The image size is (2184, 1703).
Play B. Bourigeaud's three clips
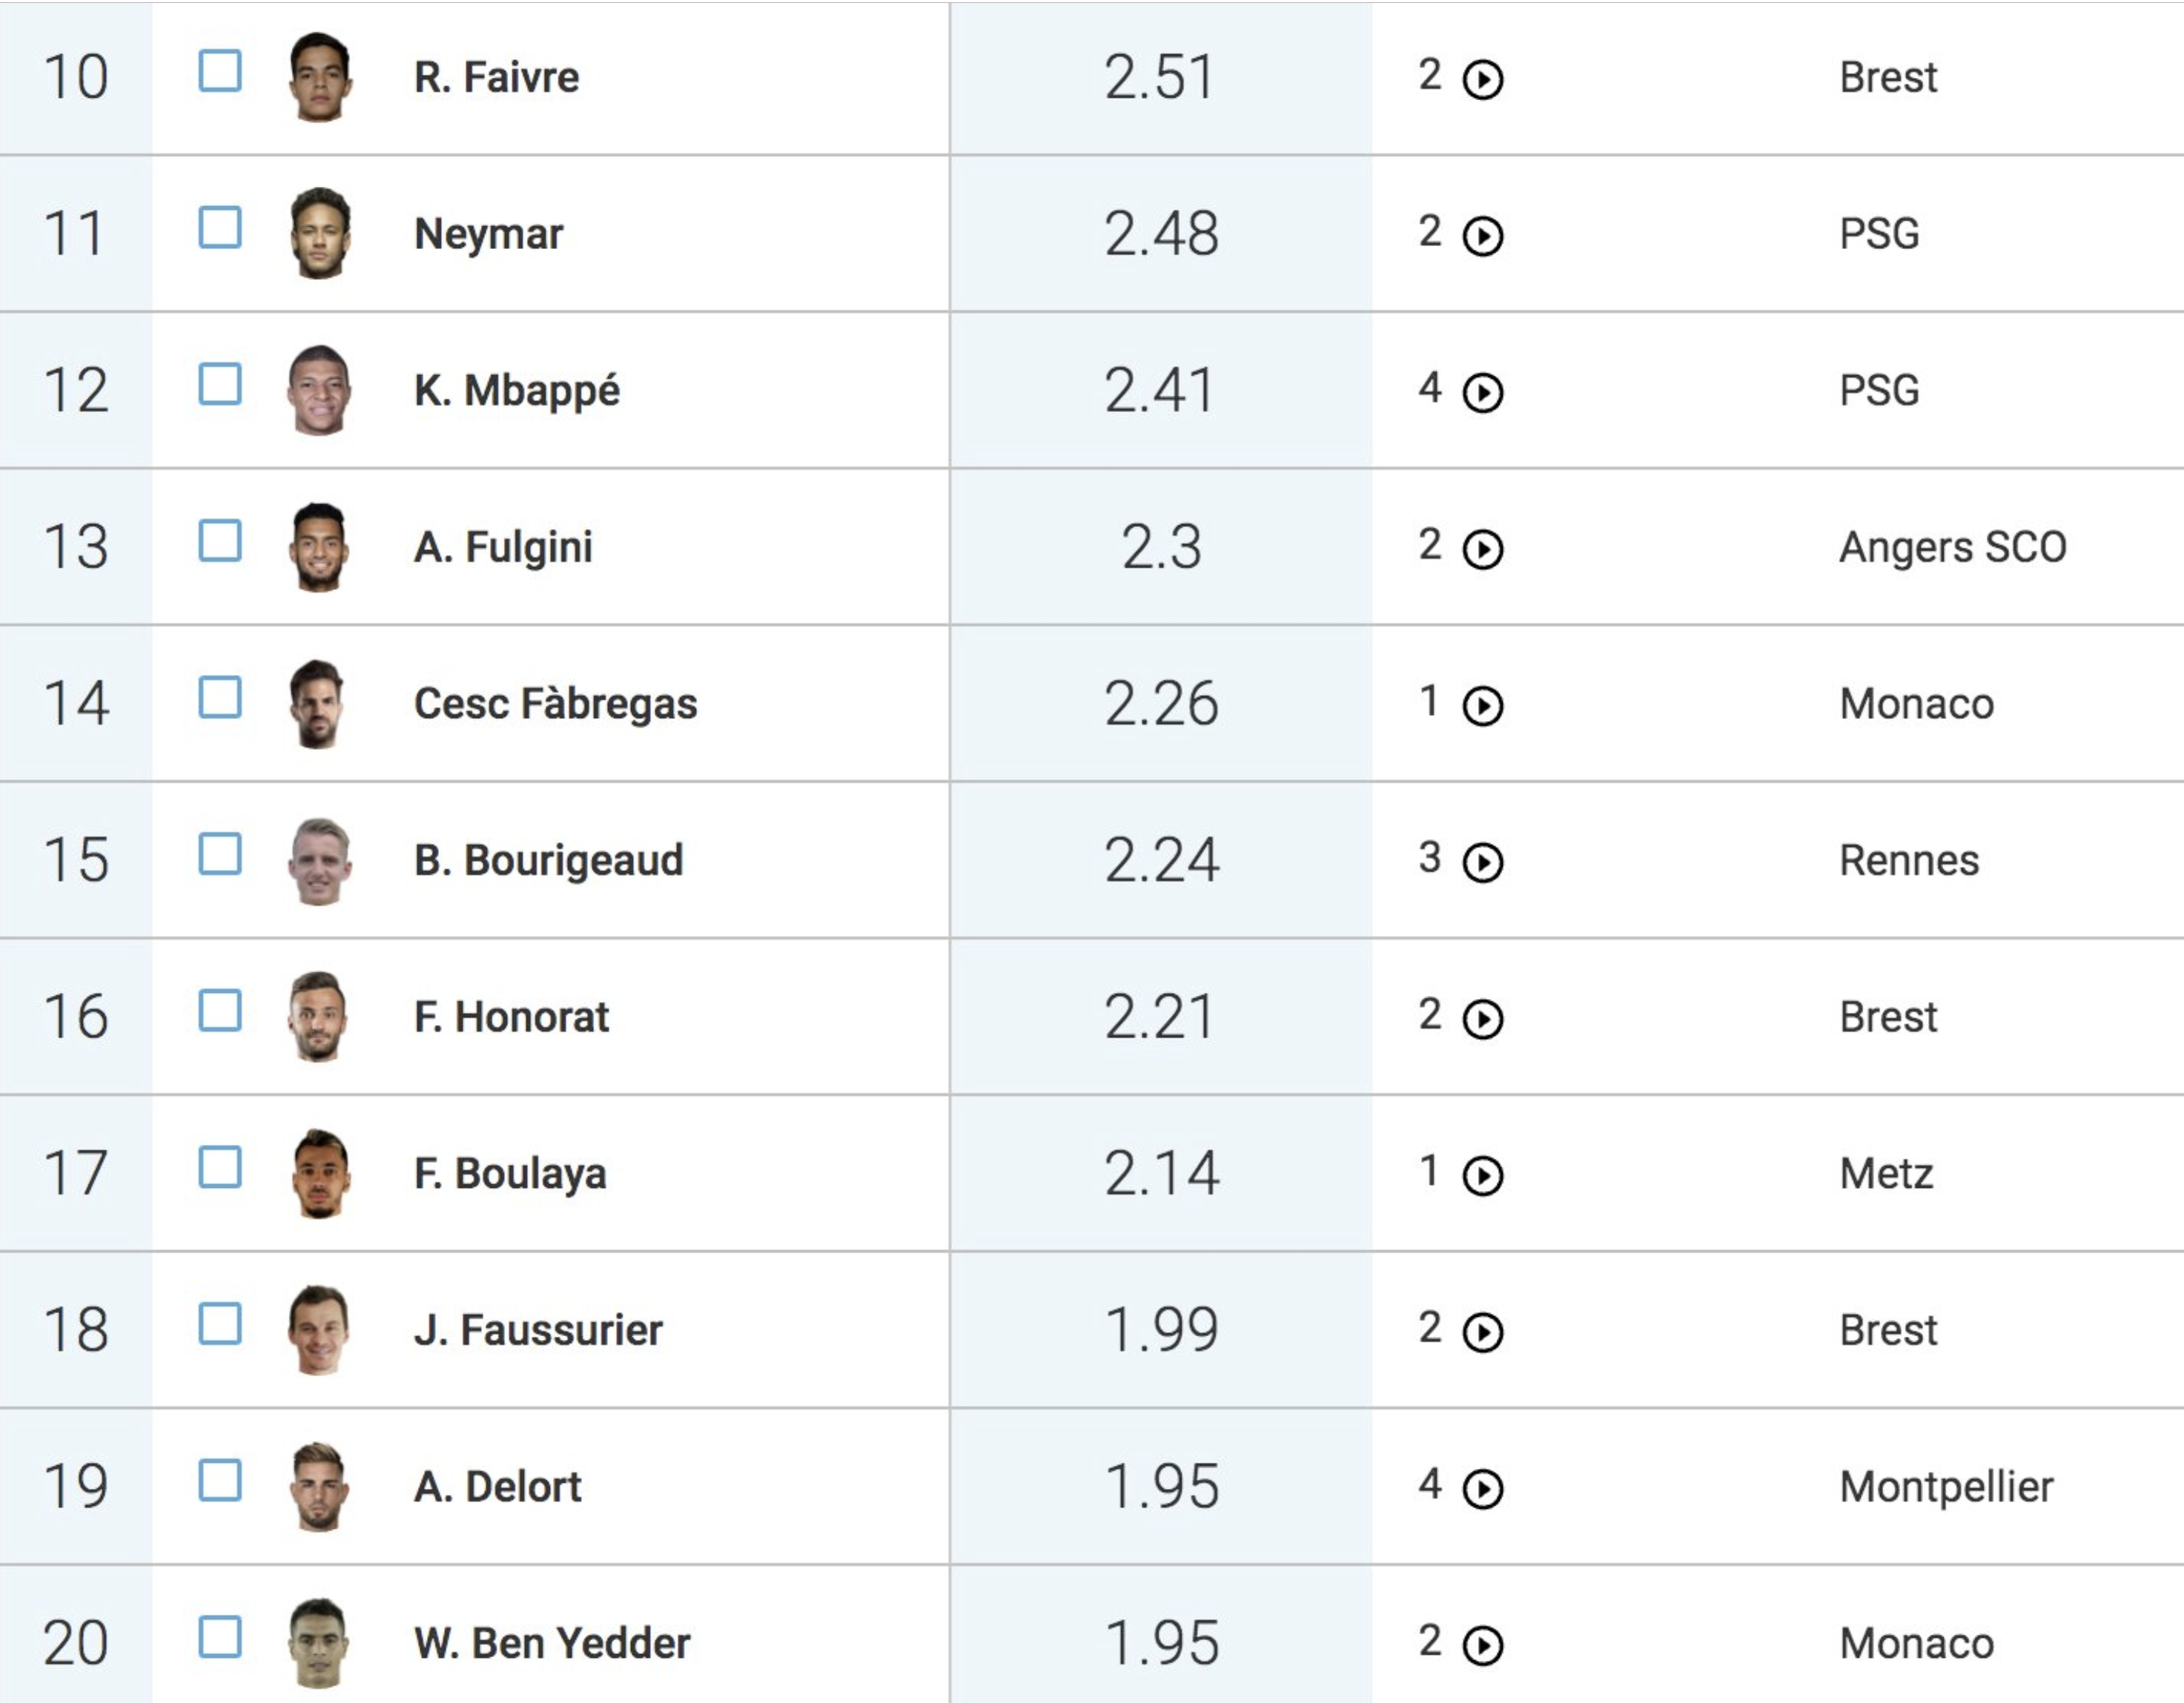coord(1483,861)
